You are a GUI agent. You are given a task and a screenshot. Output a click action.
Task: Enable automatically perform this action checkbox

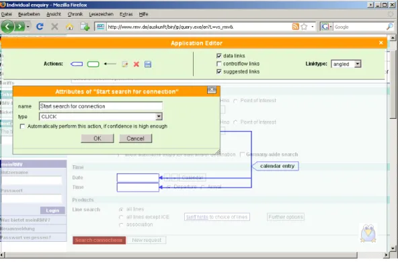(22, 126)
